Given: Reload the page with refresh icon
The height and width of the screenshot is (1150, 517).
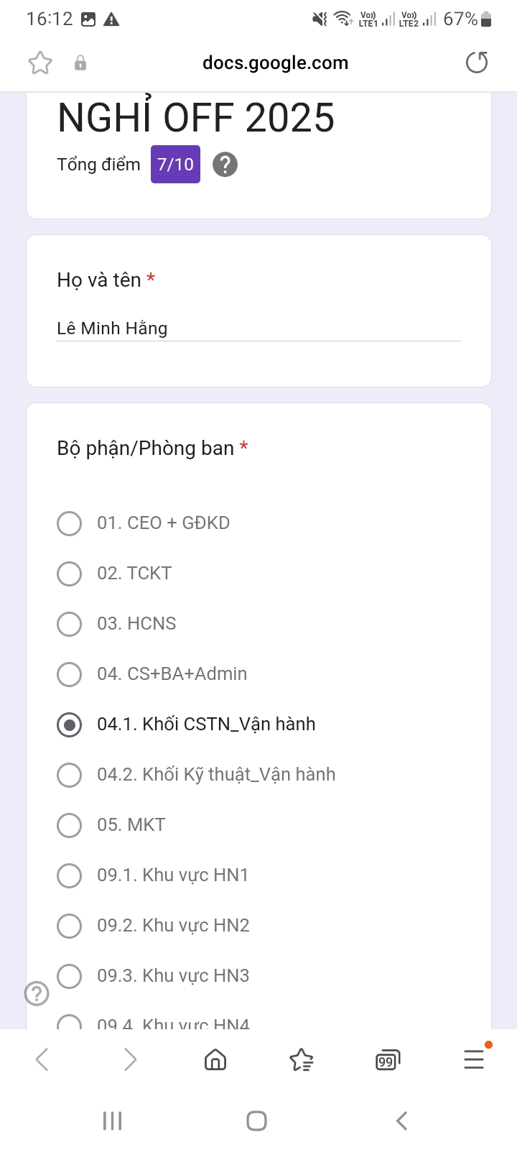Looking at the screenshot, I should click(477, 63).
